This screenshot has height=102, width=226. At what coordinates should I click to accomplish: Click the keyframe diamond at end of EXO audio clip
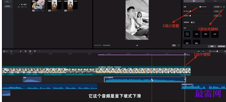(x=185, y=79)
